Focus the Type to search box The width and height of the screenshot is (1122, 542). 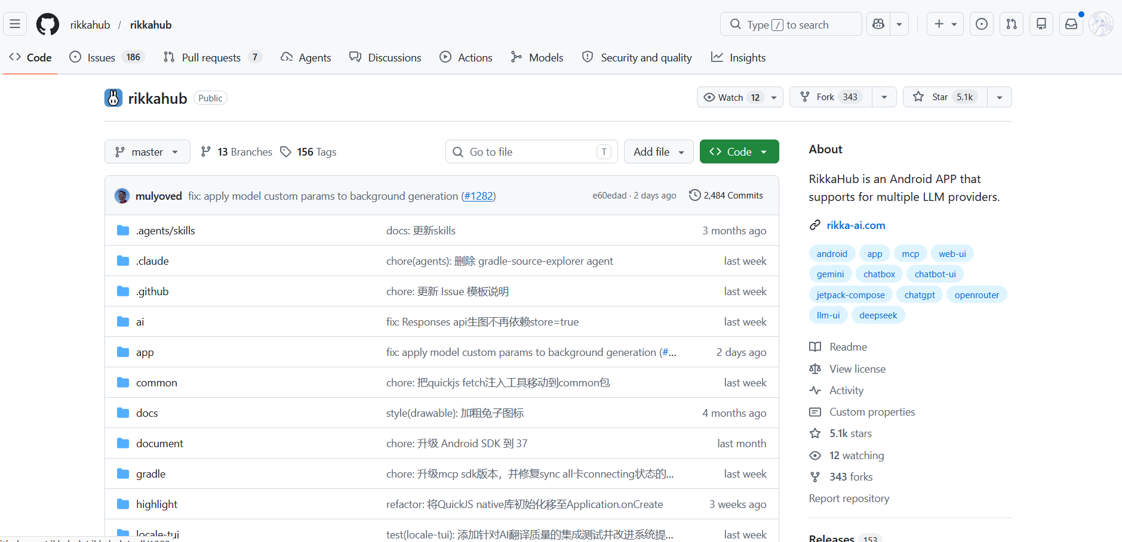(791, 24)
